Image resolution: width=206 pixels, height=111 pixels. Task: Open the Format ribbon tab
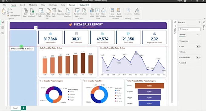(72, 5)
